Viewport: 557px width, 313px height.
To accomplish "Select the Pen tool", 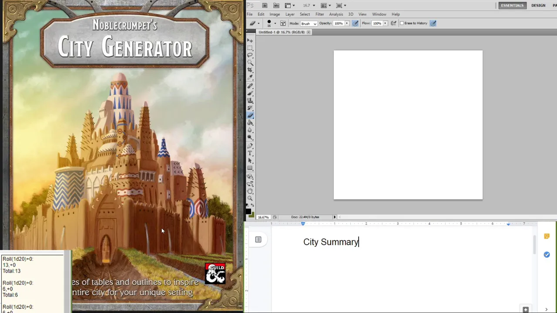I will click(250, 146).
